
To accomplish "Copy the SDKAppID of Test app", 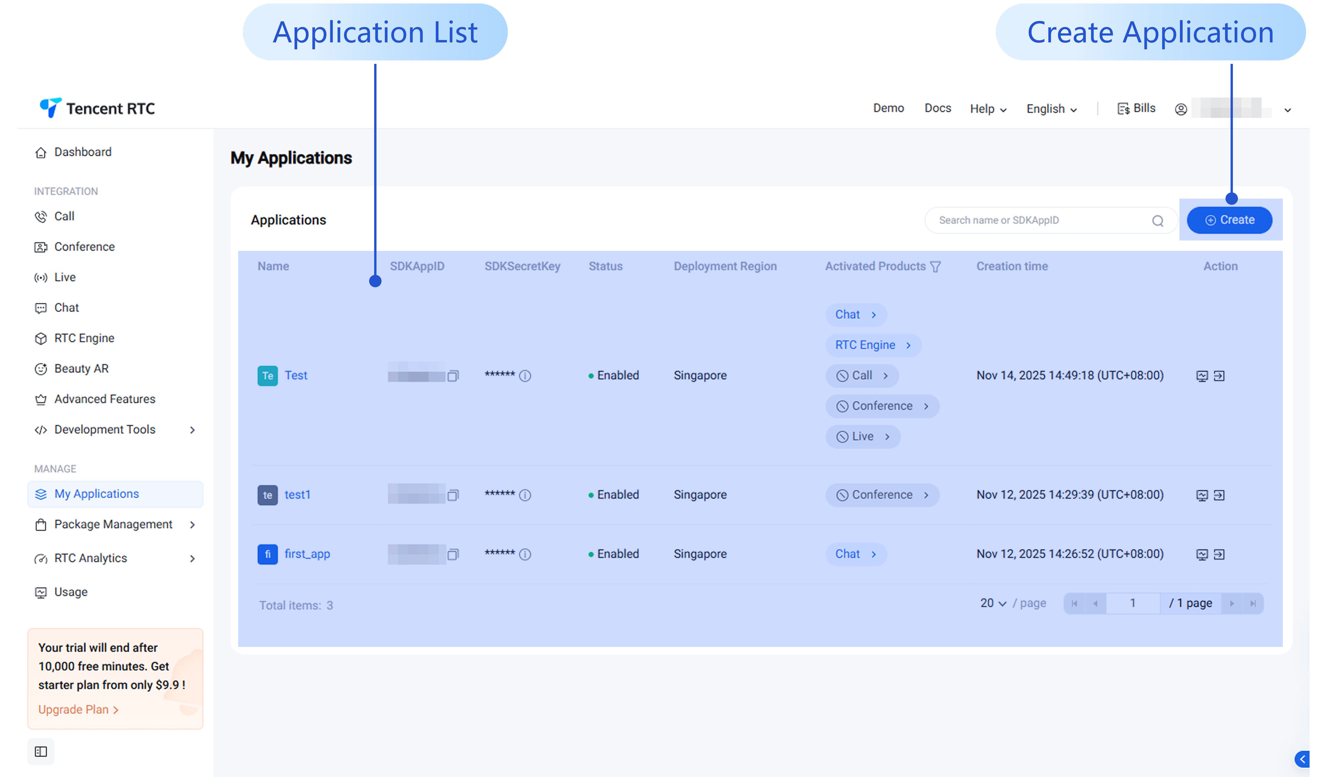I will 452,376.
